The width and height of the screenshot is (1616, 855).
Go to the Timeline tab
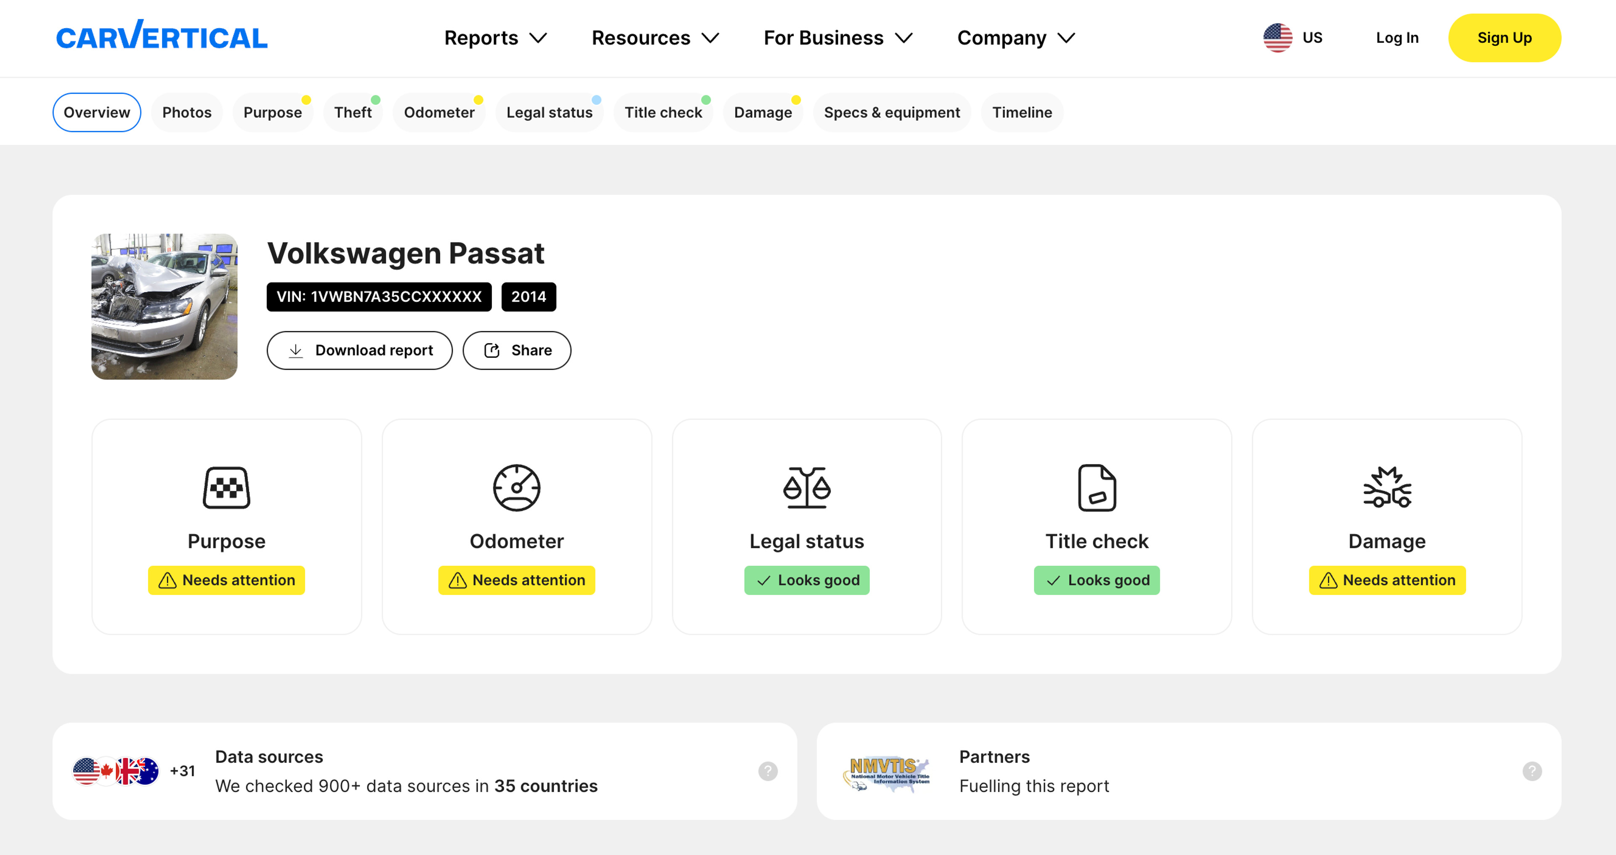coord(1021,112)
